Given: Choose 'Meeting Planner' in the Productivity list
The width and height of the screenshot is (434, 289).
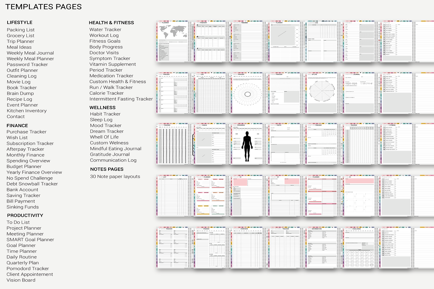Looking at the screenshot, I should click(25, 234).
